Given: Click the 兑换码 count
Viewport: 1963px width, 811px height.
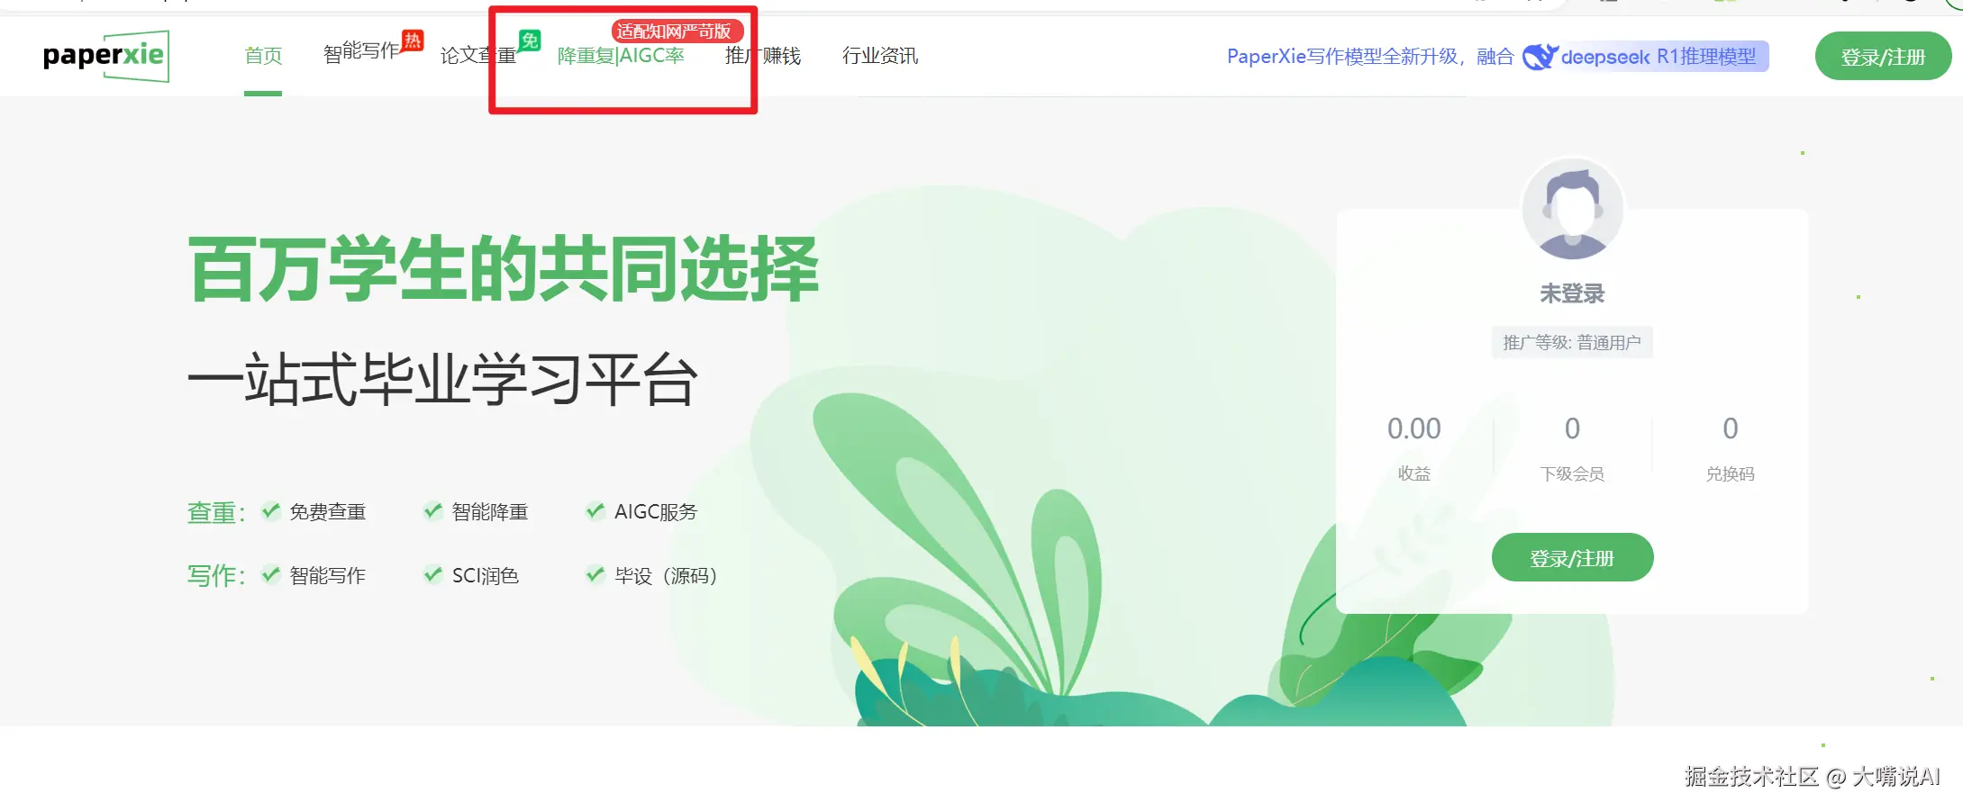Looking at the screenshot, I should pos(1731,428).
